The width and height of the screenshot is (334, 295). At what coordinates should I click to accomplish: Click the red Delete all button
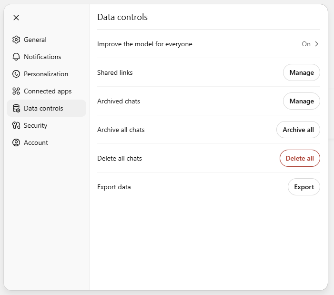(x=300, y=158)
